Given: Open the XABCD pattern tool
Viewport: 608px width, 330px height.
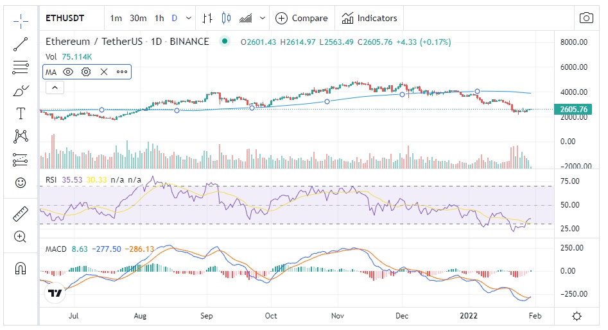Looking at the screenshot, I should (21, 136).
